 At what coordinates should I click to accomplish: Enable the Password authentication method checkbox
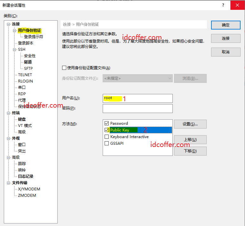(x=106, y=123)
